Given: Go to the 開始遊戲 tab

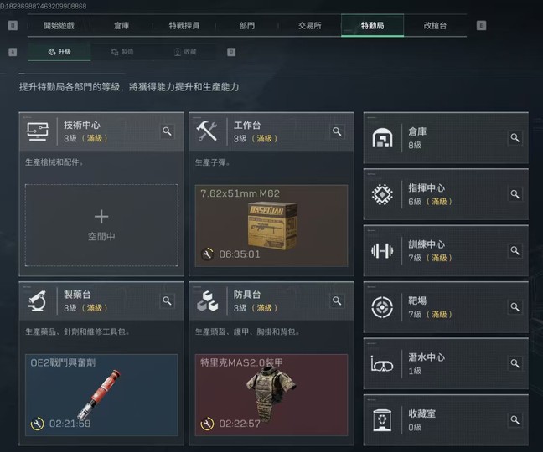Looking at the screenshot, I should (59, 26).
